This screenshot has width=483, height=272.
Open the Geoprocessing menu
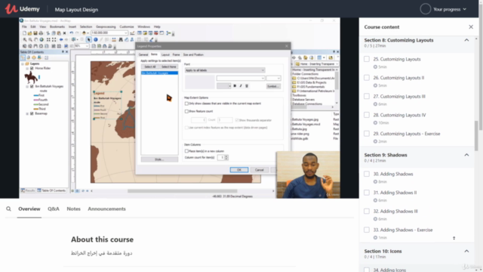point(106,27)
